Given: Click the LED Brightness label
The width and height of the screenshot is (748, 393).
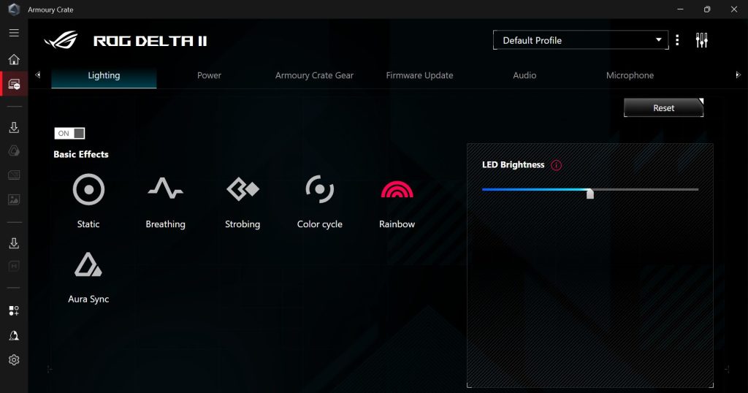Looking at the screenshot, I should point(514,165).
